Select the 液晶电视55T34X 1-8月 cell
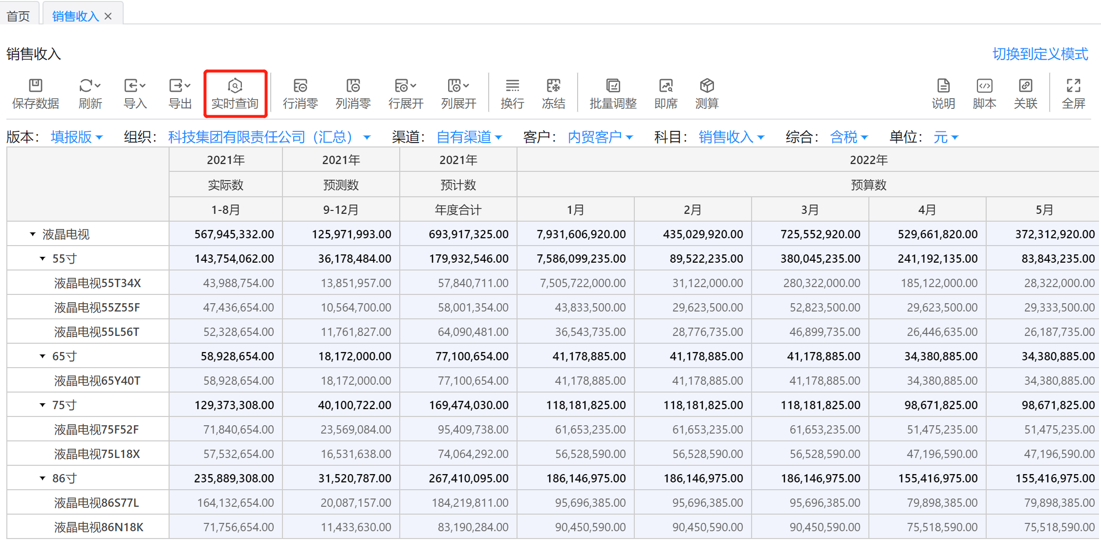 point(226,283)
